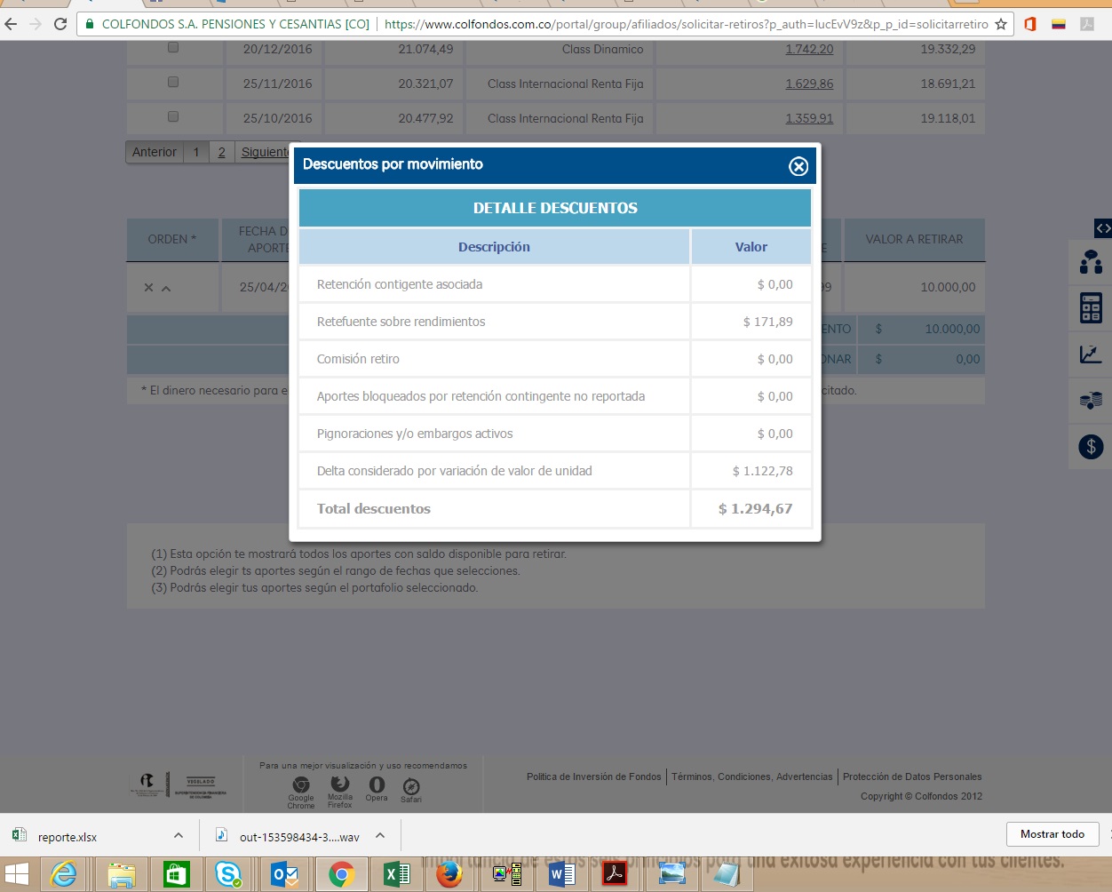Click the Anterior pagination button
This screenshot has width=1112, height=892.
point(155,152)
